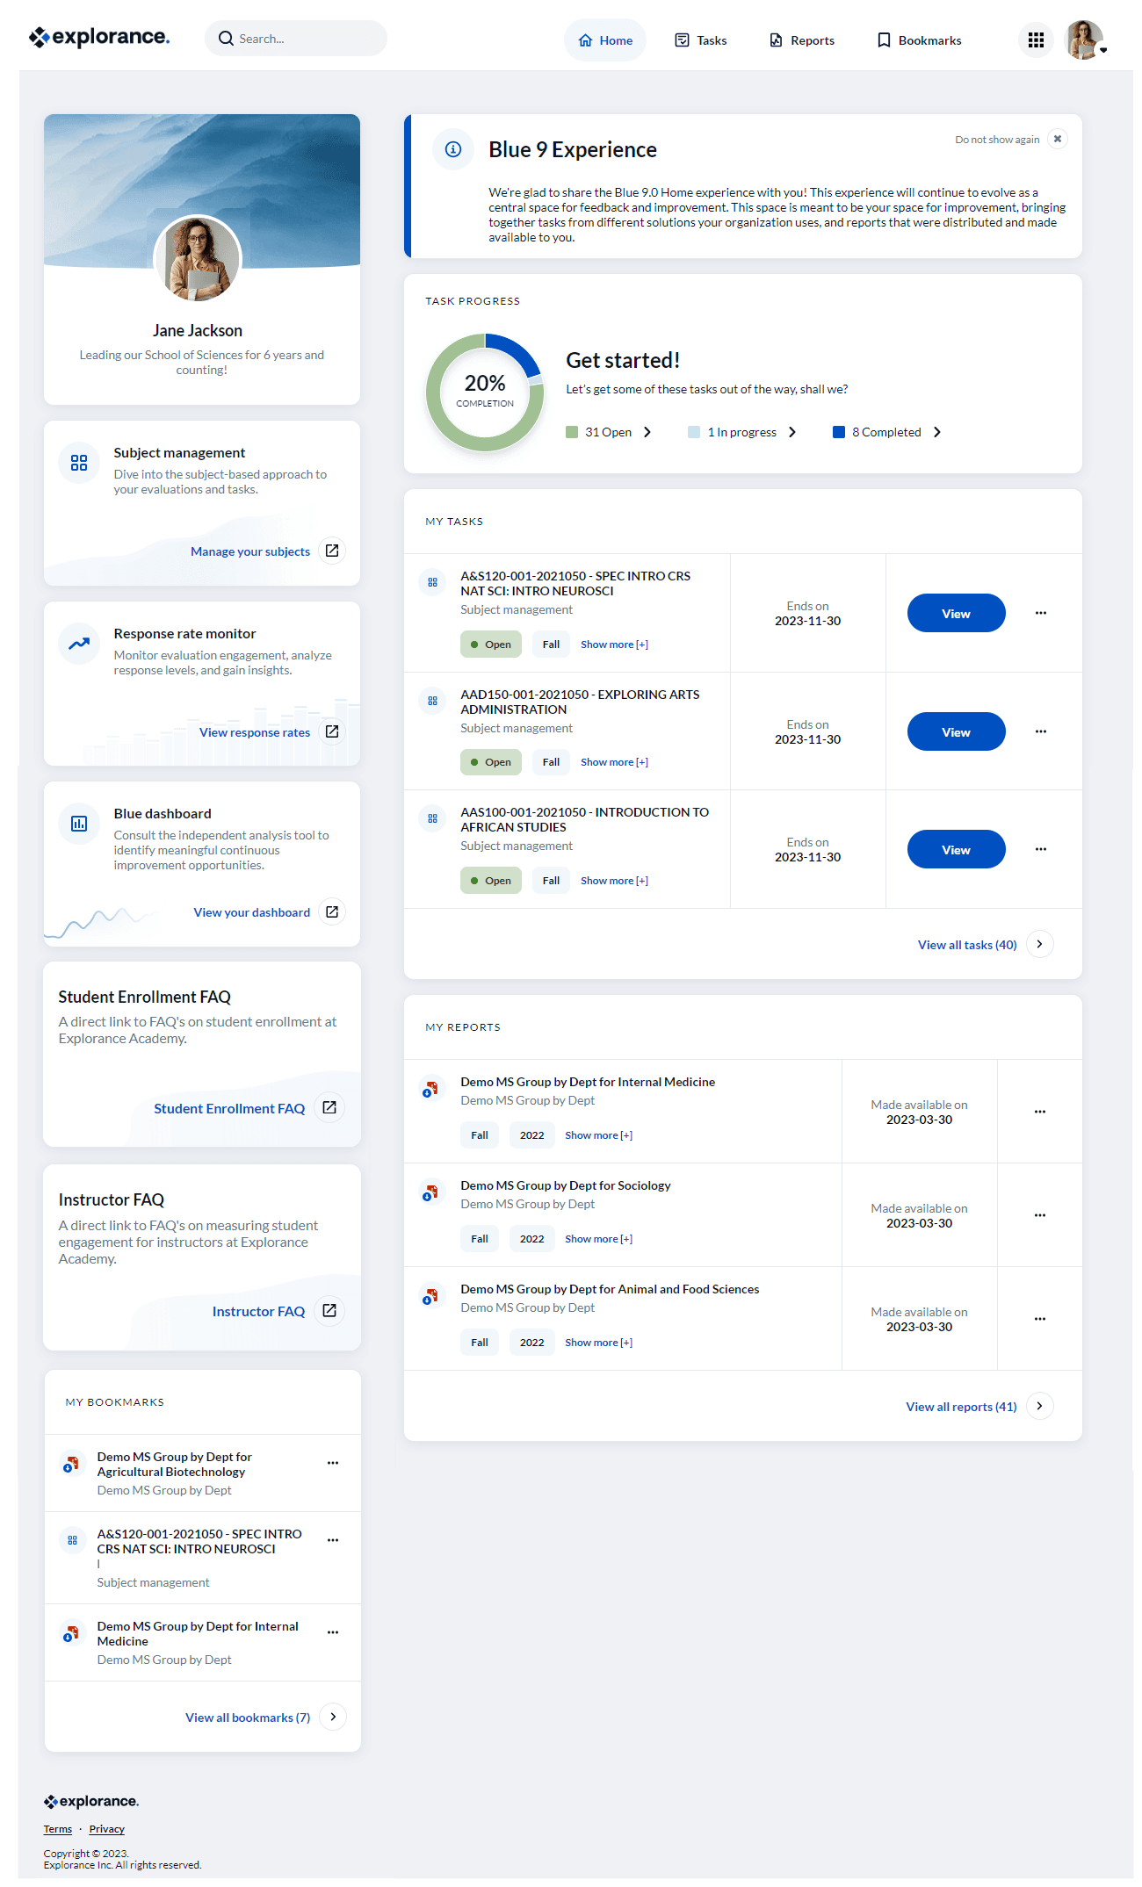The height and width of the screenshot is (1887, 1142).
Task: Click arrow button beside View all bookmarks
Action: (333, 1717)
